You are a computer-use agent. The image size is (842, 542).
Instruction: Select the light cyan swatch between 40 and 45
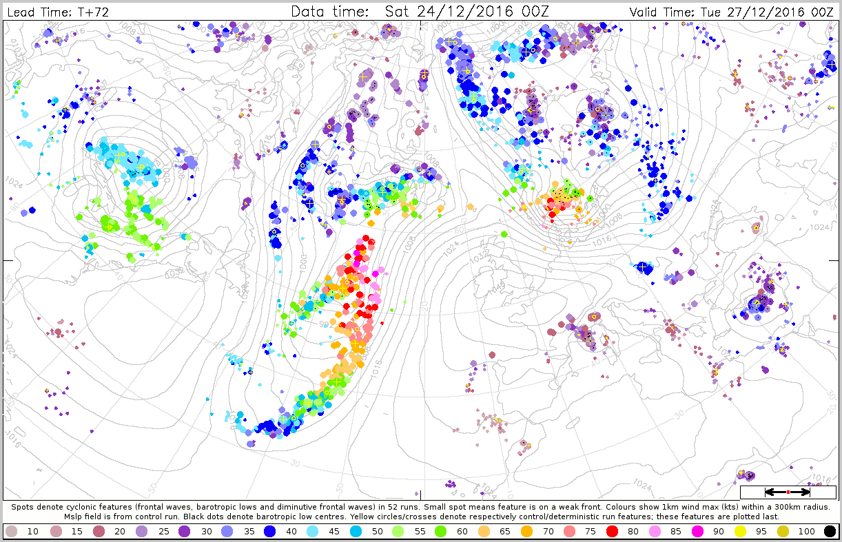click(314, 532)
